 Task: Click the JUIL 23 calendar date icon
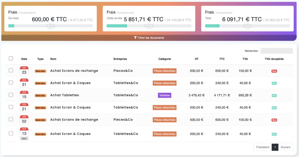pyautogui.click(x=24, y=71)
